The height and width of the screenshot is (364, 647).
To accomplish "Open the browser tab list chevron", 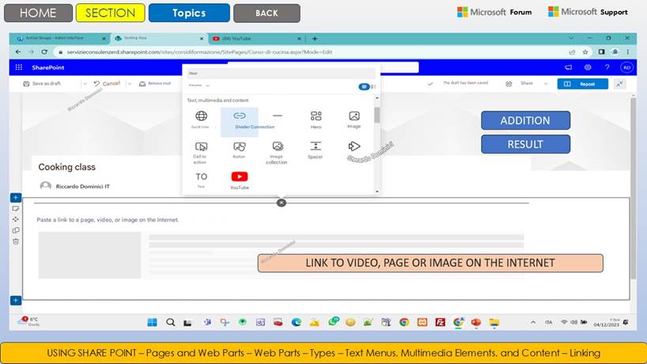I will click(571, 38).
